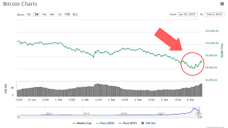Click the 4. Feb date axis label
This screenshot has width=228, height=128.
[138, 100]
